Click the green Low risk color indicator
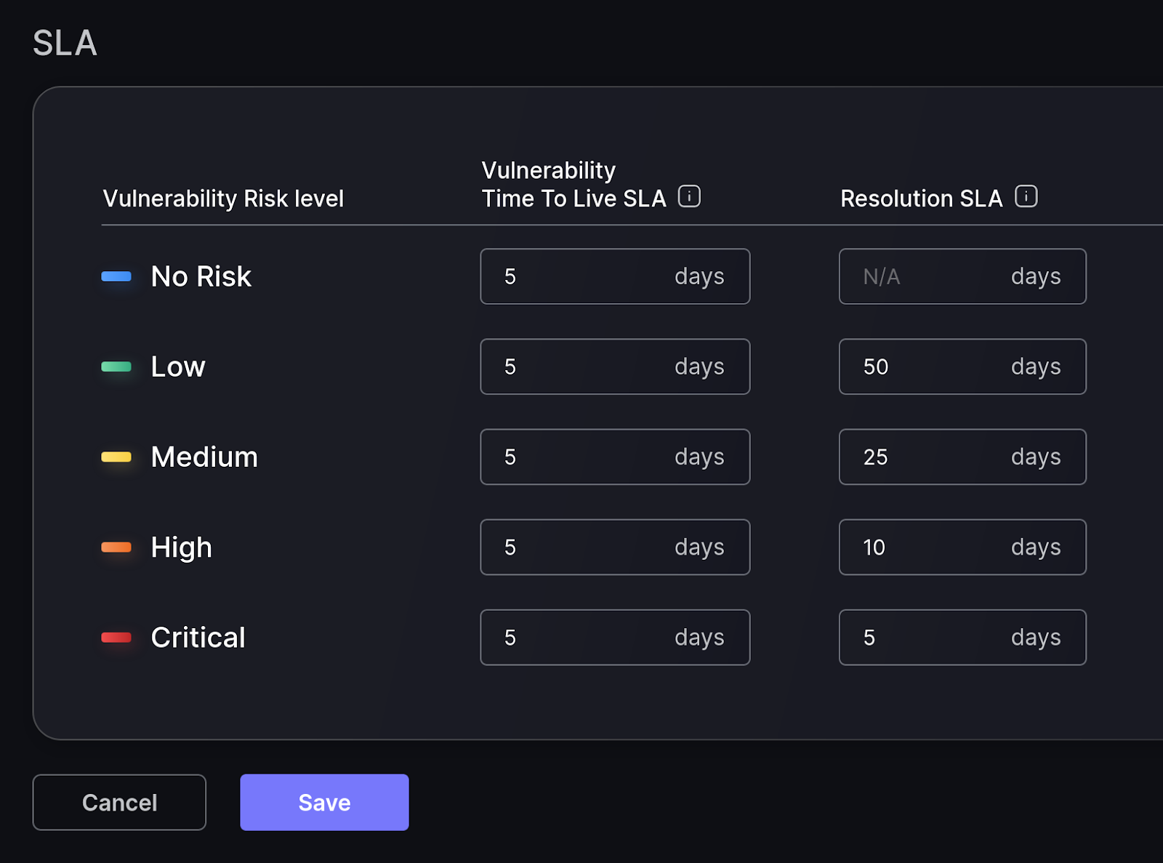The image size is (1163, 863). click(x=116, y=366)
